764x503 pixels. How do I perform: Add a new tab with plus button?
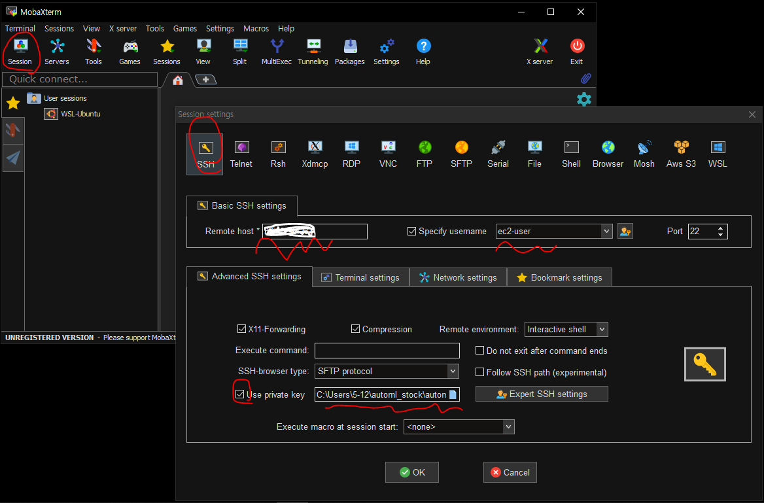click(x=205, y=79)
